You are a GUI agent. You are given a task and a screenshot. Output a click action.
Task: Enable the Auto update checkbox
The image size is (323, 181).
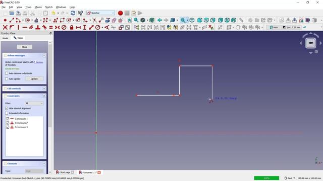tap(7, 79)
